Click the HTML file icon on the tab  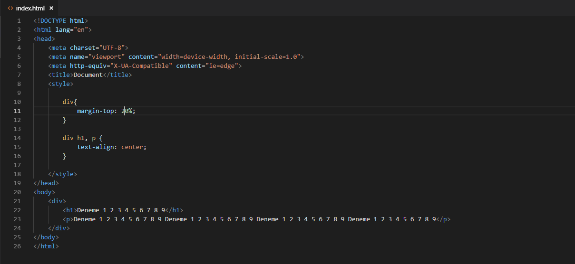pos(10,8)
